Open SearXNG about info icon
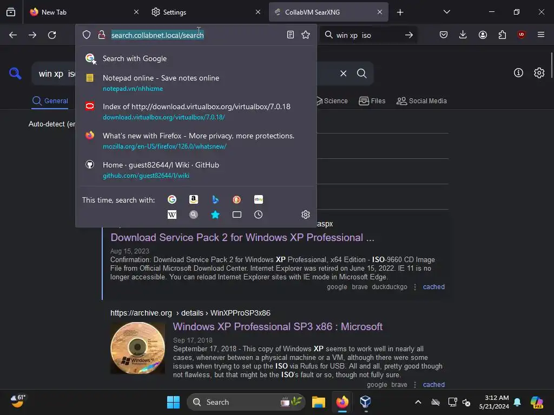The height and width of the screenshot is (415, 554). [x=518, y=73]
